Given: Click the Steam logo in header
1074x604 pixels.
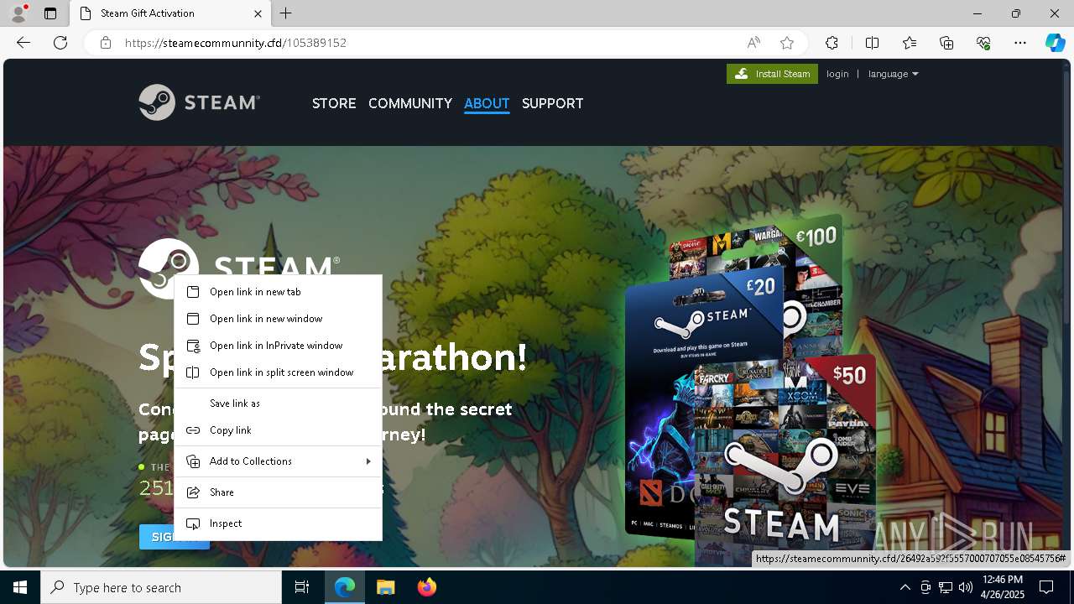Looking at the screenshot, I should point(199,102).
